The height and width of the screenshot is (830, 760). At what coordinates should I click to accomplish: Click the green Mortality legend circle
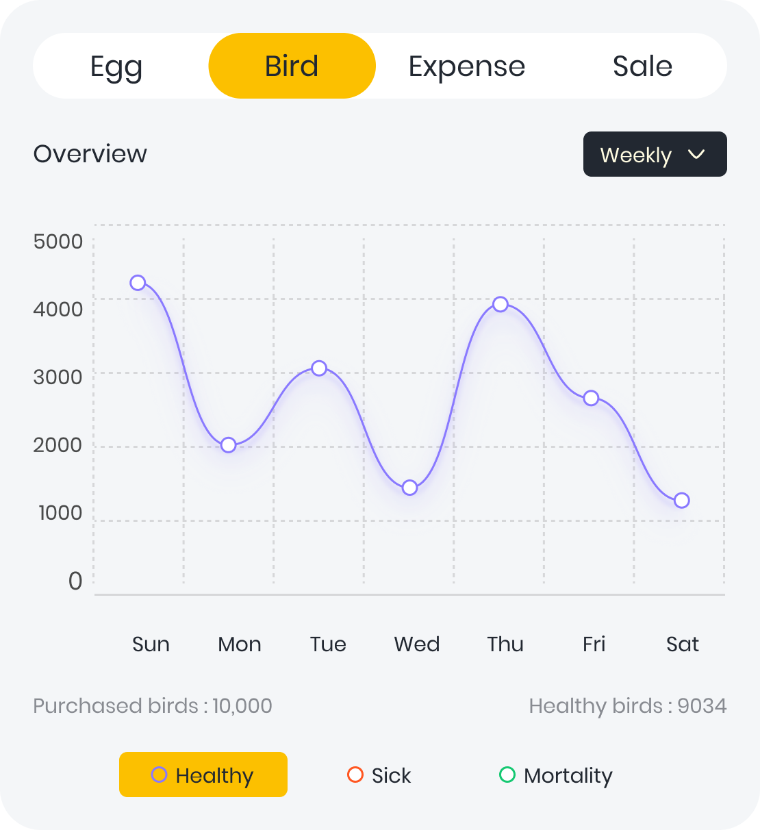(x=507, y=775)
